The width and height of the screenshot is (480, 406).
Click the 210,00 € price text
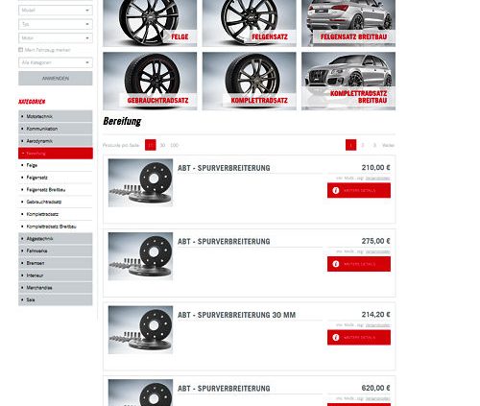376,168
